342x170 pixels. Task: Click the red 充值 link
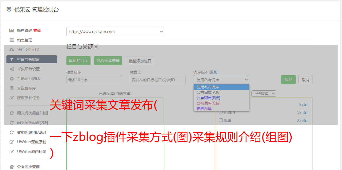pos(37,30)
